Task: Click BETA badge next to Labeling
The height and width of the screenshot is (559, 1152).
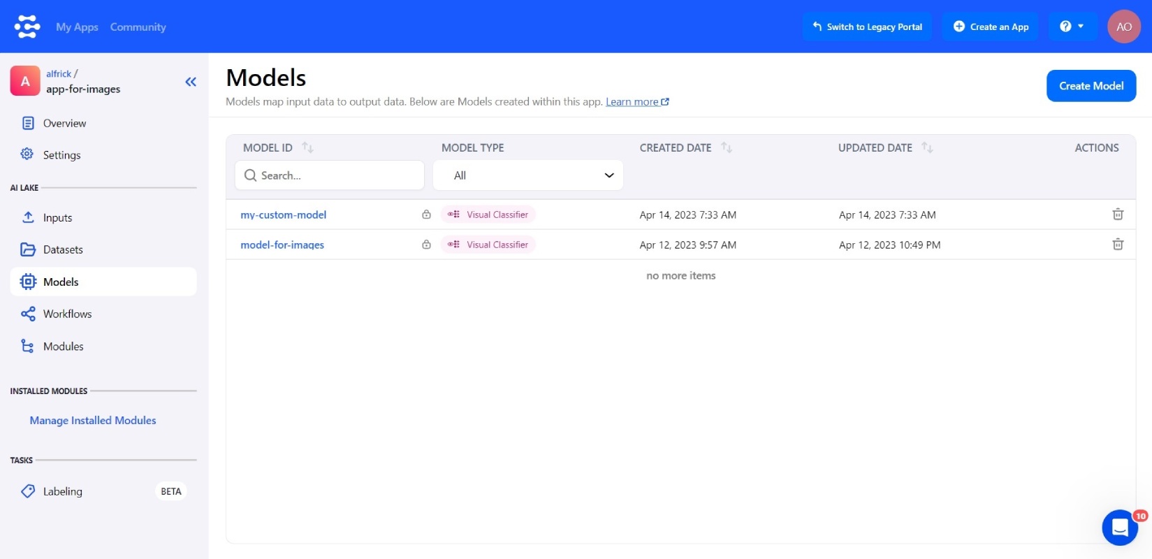Action: click(x=171, y=491)
